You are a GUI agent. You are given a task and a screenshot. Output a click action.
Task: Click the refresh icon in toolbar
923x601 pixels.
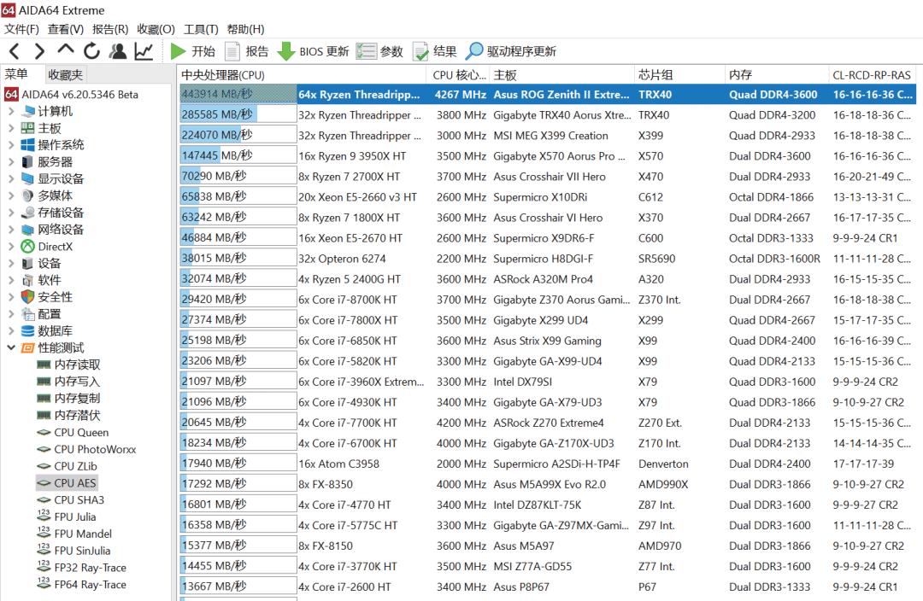pyautogui.click(x=91, y=51)
